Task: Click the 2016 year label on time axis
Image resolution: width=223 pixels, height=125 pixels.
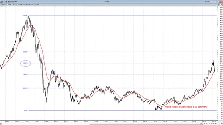Action: (115, 121)
